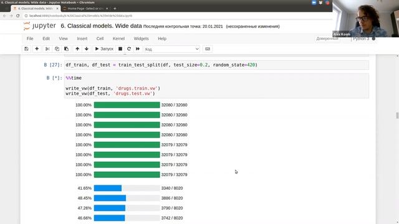Insert a cell below with the plus icon
The image size is (399, 224).
37,49
